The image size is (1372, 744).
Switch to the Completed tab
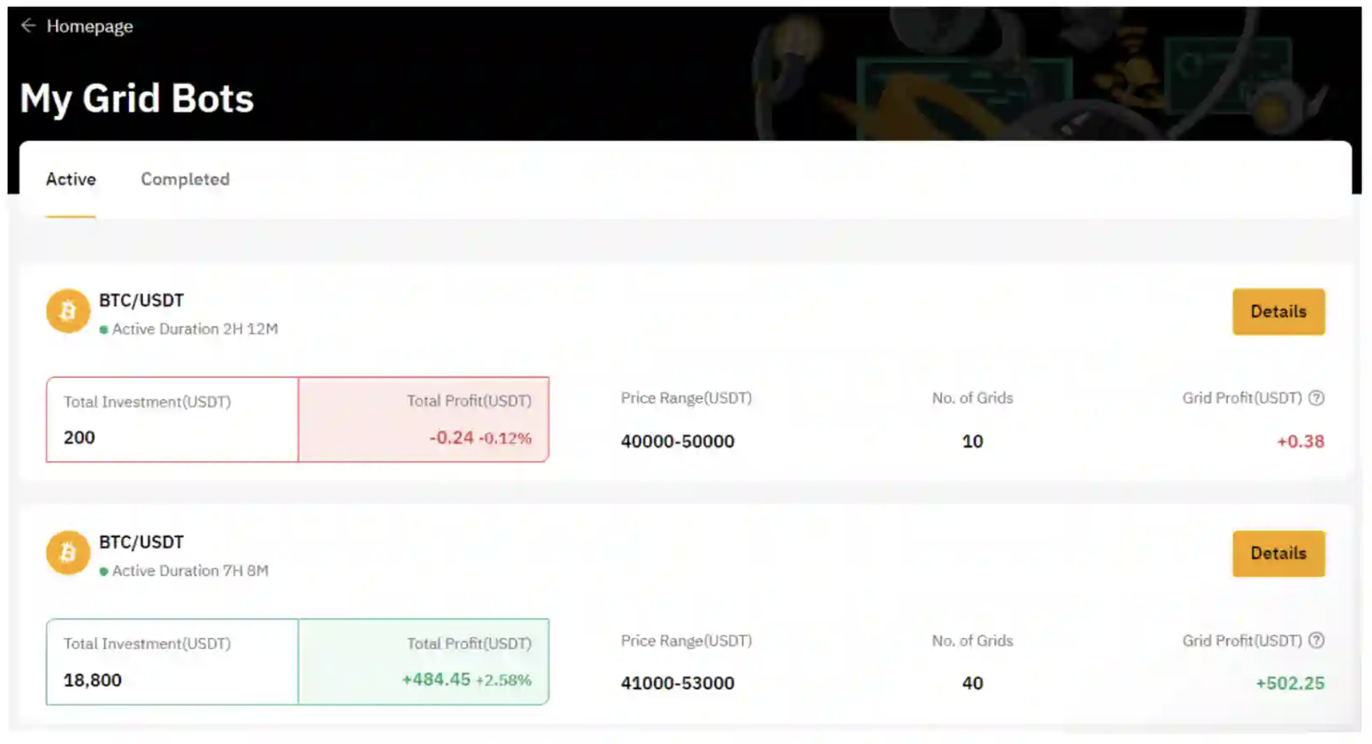pos(185,180)
